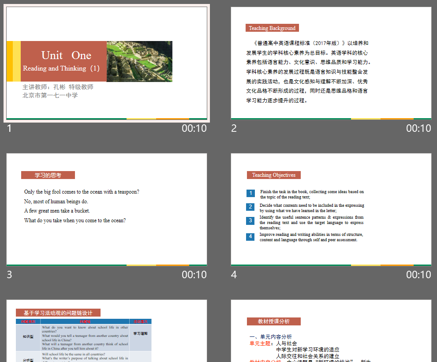Click slide number 3 label below thumbnail
Image resolution: width=437 pixels, height=362 pixels.
click(10, 275)
